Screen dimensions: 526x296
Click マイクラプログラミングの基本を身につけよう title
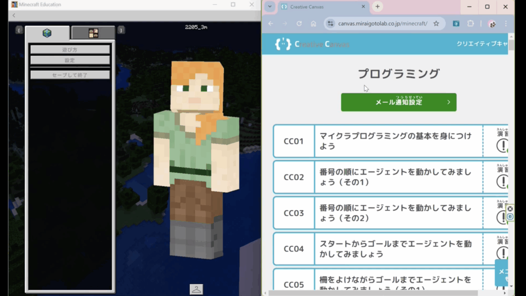tap(395, 141)
